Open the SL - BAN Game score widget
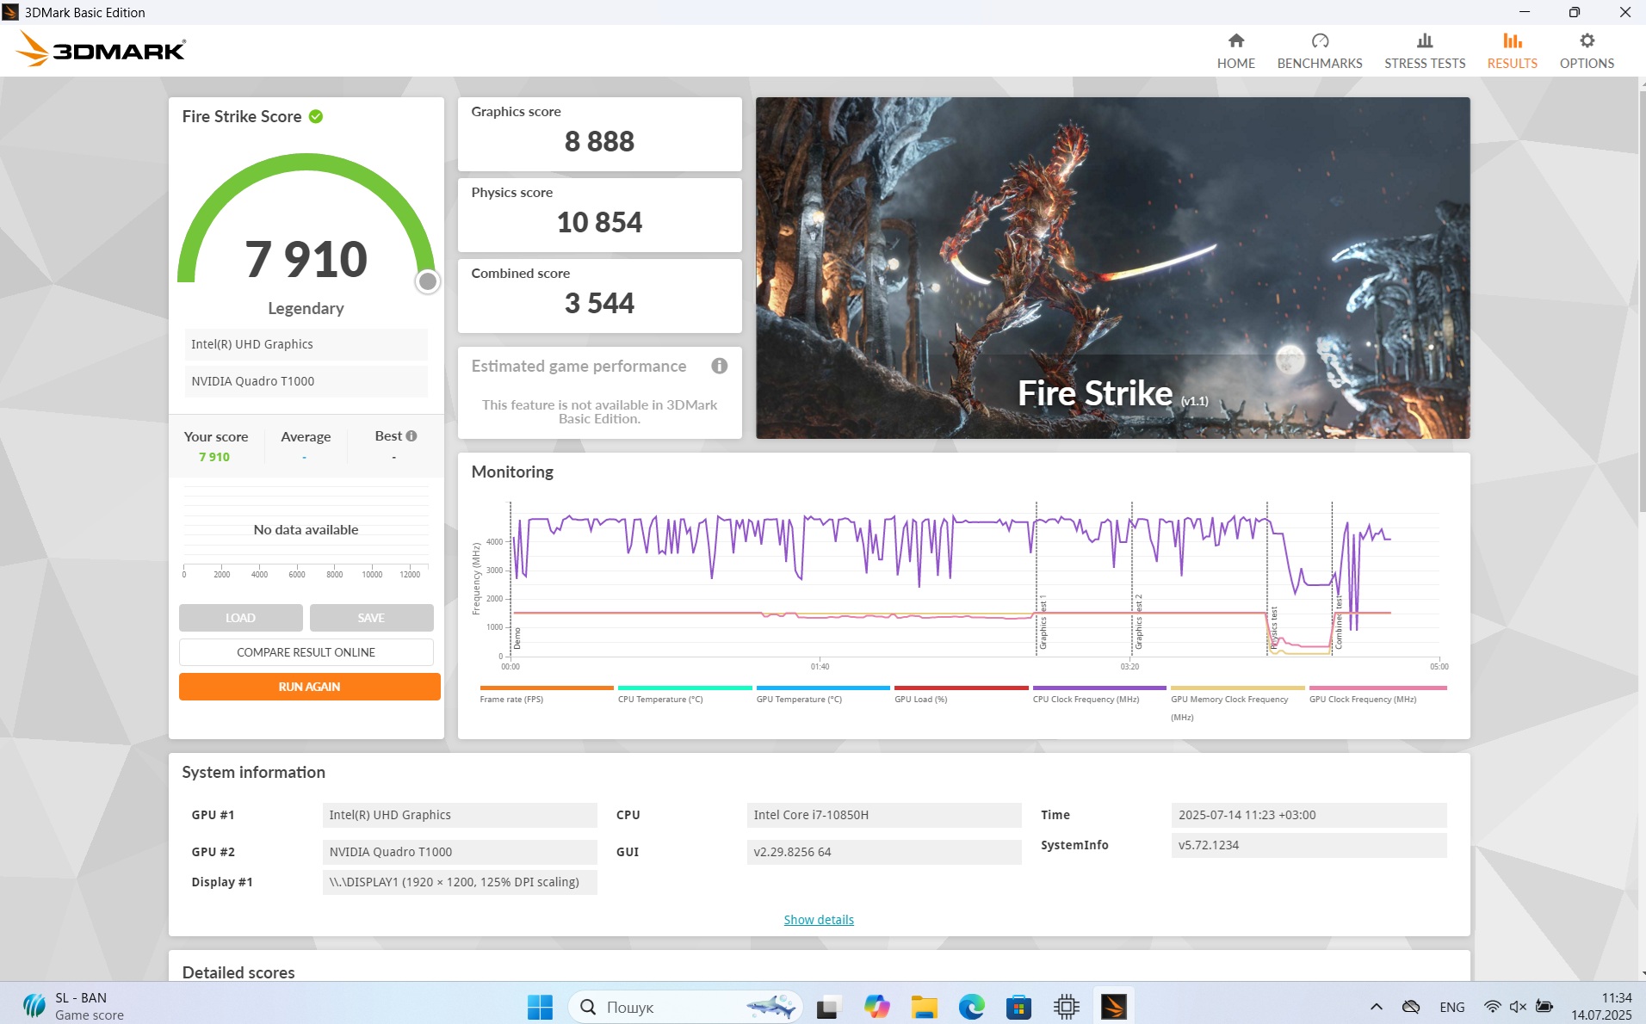 pyautogui.click(x=72, y=1007)
